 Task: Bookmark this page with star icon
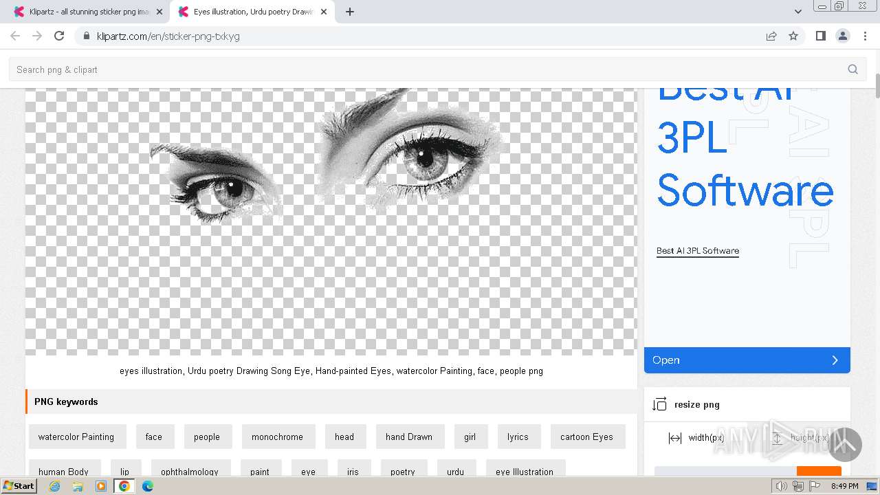coord(793,36)
